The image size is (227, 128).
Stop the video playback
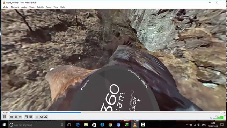(x=16, y=117)
